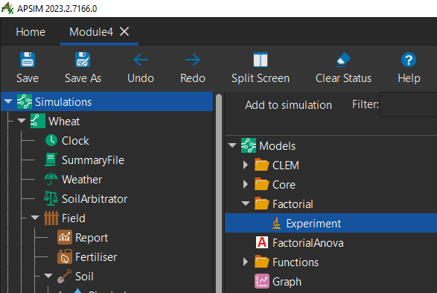The image size is (437, 293).
Task: Select Report label under Field
Action: (x=92, y=238)
